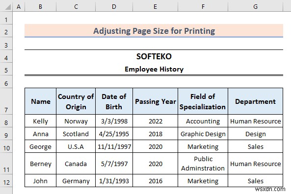Image resolution: width=291 pixels, height=194 pixels.
Task: Click the date cell 4/25/1995
Action: point(114,134)
